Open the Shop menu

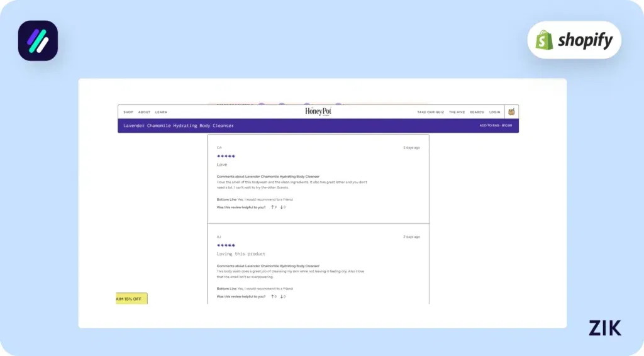coord(128,112)
